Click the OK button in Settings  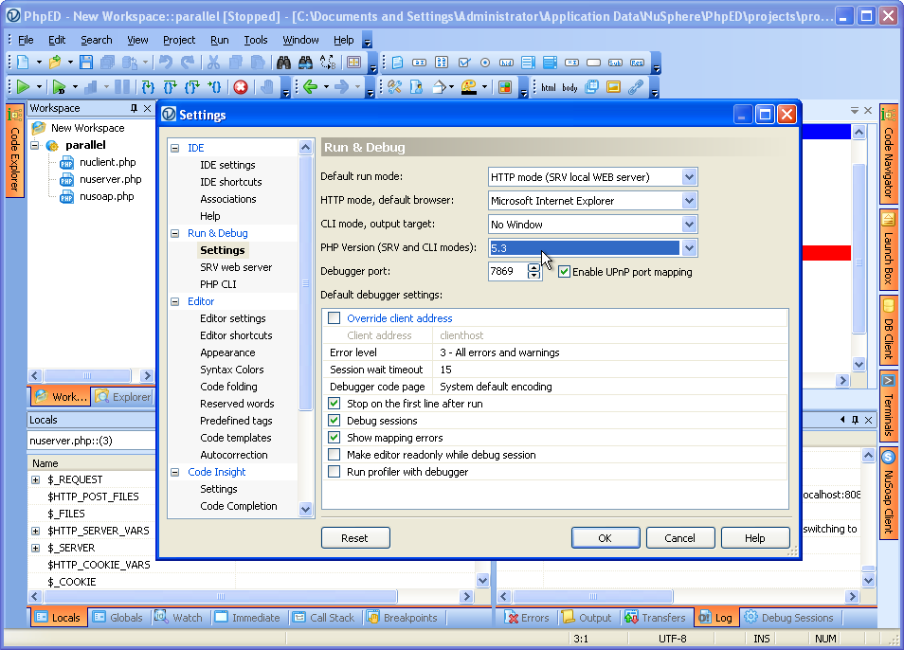(605, 538)
